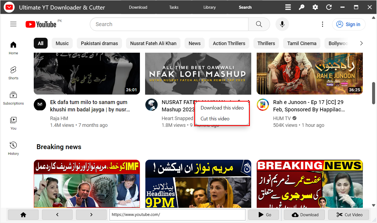Select the Nusrat Fateh Ali Khan chip
The width and height of the screenshot is (377, 223).
tap(153, 43)
